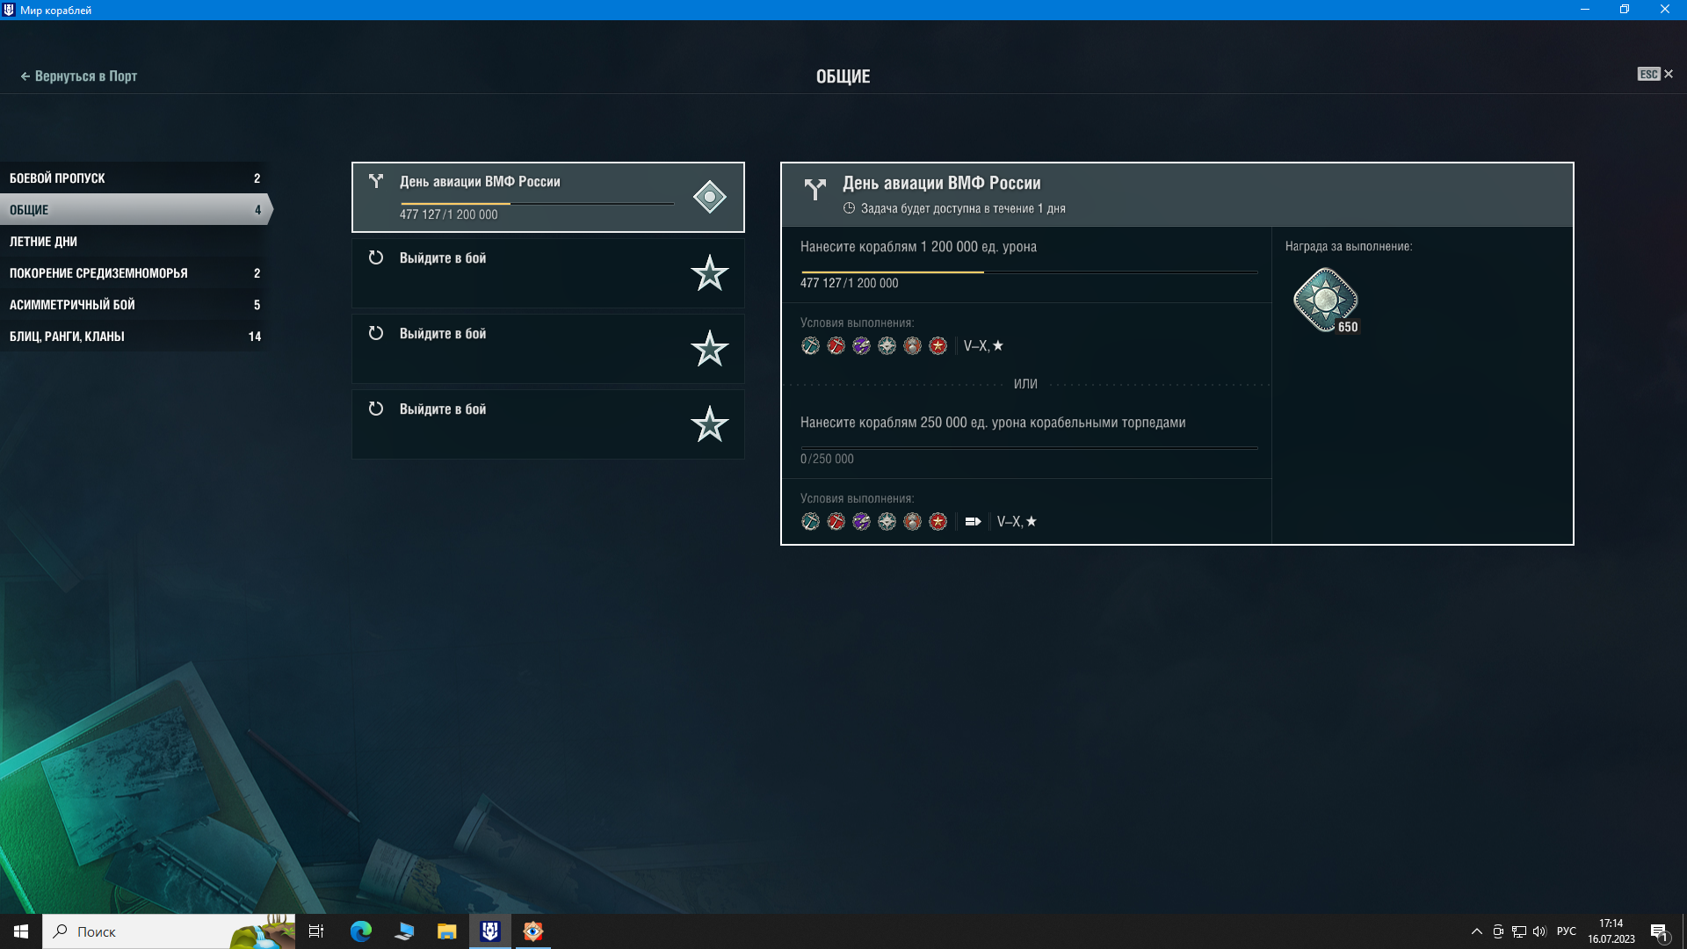Viewport: 1687px width, 949px height.
Task: Click the 1 200 000 damage progress bar
Action: click(x=1029, y=272)
